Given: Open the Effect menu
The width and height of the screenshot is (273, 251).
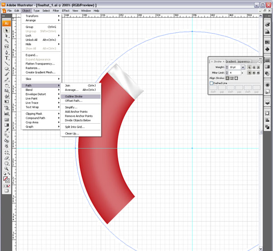Looking at the screenshot, I should [66, 10].
